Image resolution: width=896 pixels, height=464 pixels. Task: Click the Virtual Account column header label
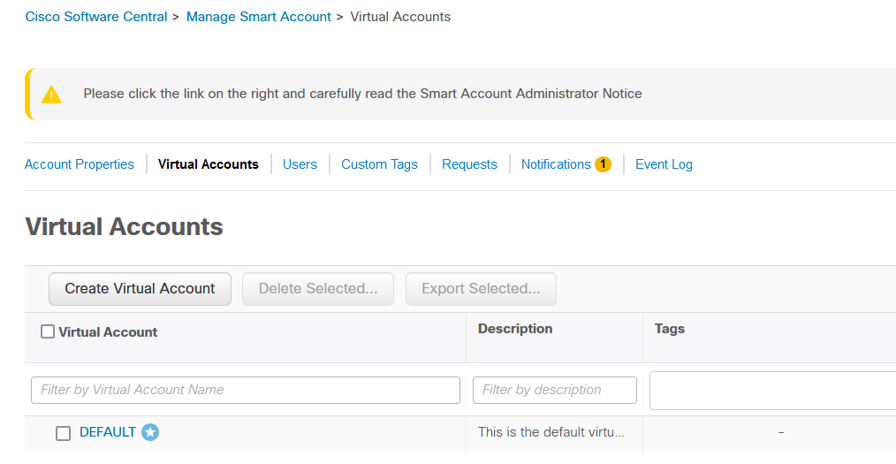point(108,332)
